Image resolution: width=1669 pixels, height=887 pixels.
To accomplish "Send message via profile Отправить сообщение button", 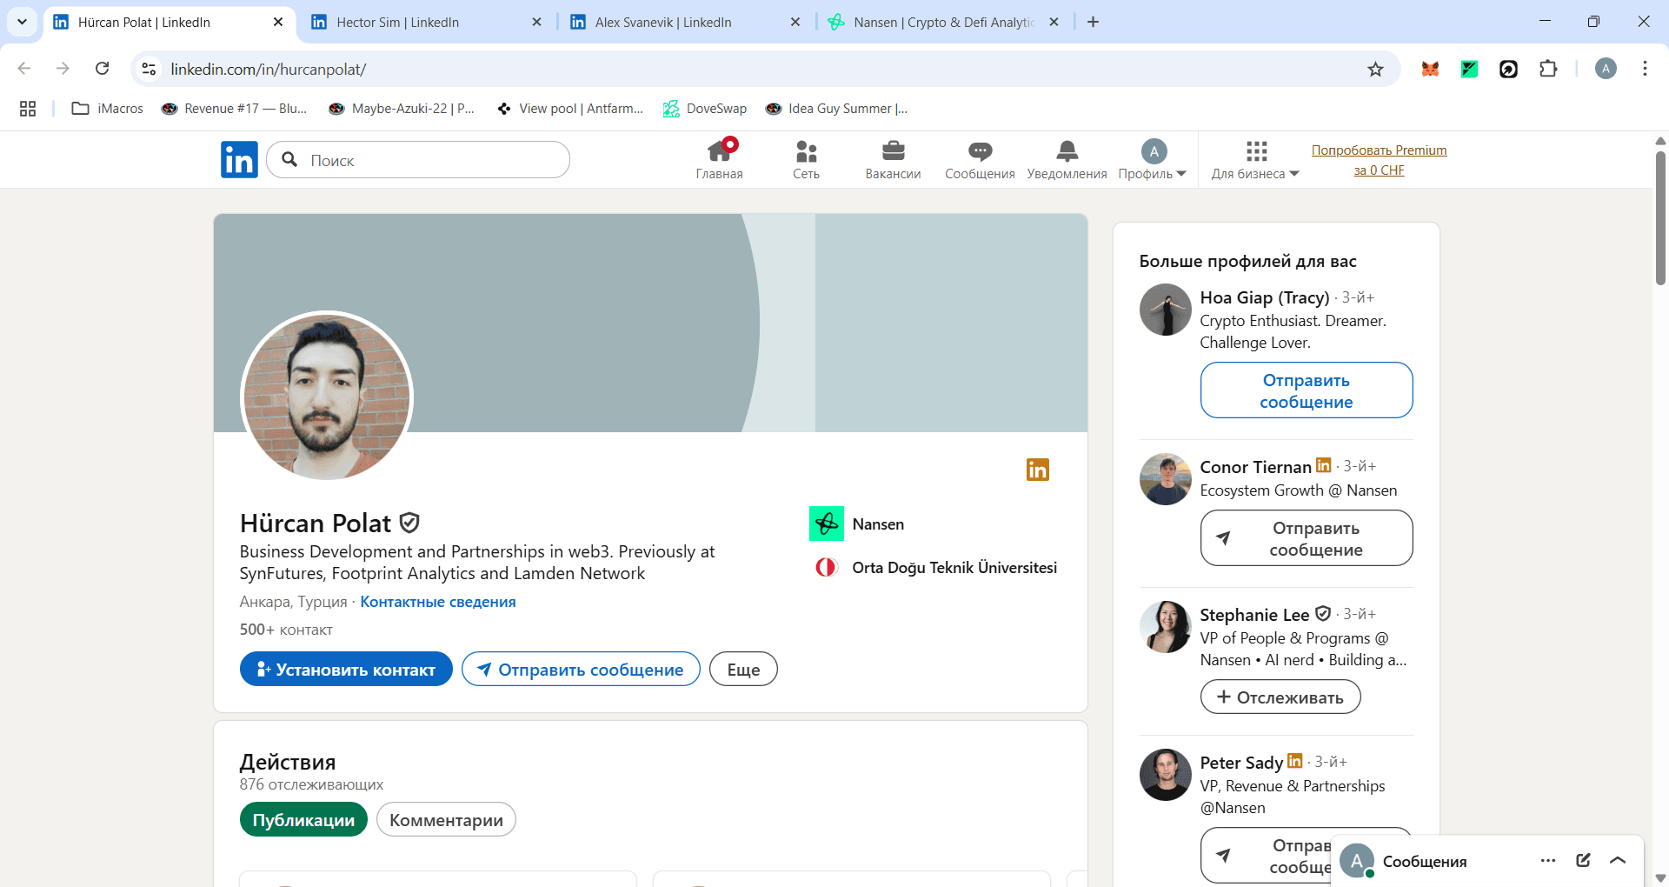I will point(581,669).
